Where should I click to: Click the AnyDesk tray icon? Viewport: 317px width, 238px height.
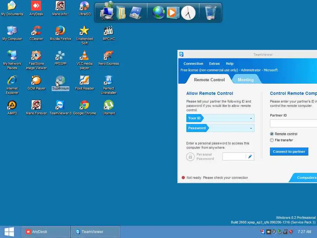click(x=268, y=232)
